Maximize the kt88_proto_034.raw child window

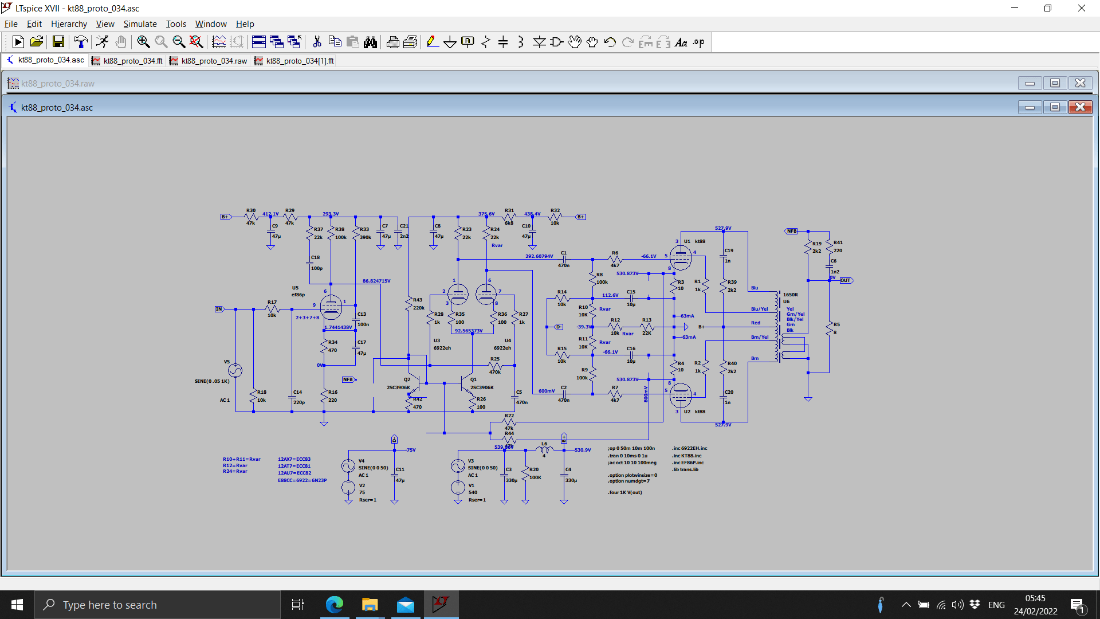coord(1055,83)
